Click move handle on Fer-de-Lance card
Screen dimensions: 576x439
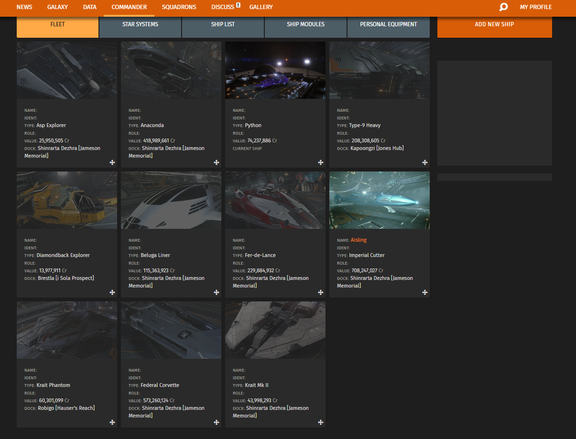pyautogui.click(x=321, y=292)
